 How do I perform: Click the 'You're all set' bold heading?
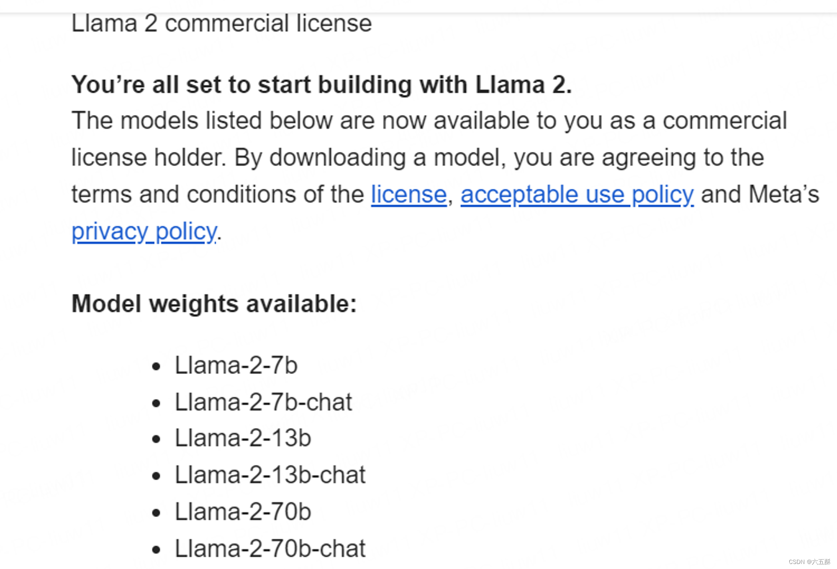(321, 85)
